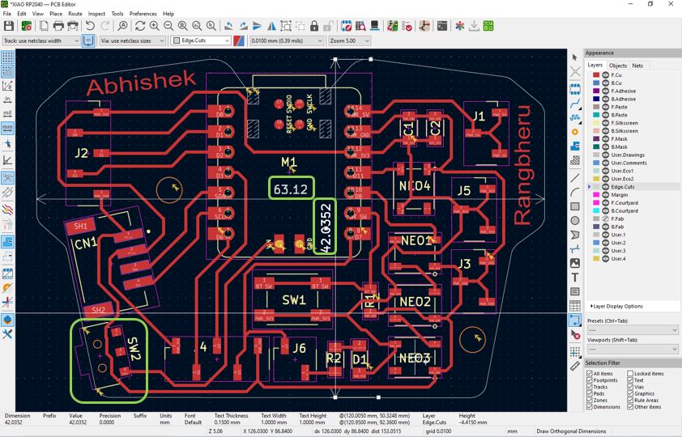Image resolution: width=682 pixels, height=437 pixels.
Task: Hide the F.Silkscreen layer
Action: click(605, 123)
